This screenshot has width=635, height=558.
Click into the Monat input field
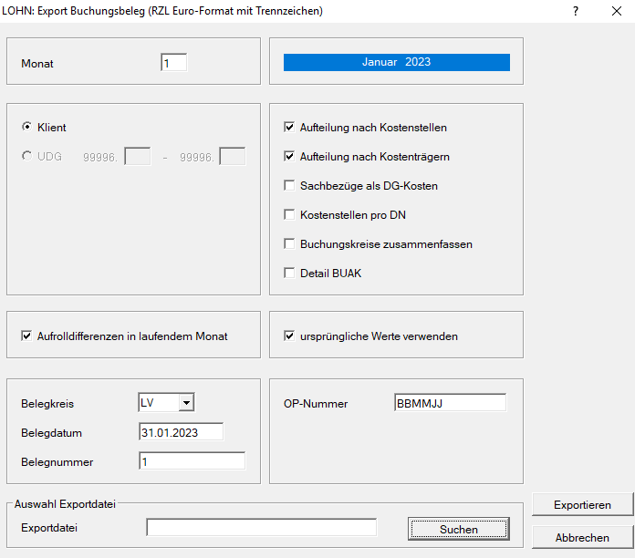[173, 63]
